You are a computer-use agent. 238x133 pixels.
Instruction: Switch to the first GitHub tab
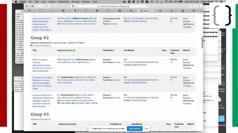coord(63,11)
